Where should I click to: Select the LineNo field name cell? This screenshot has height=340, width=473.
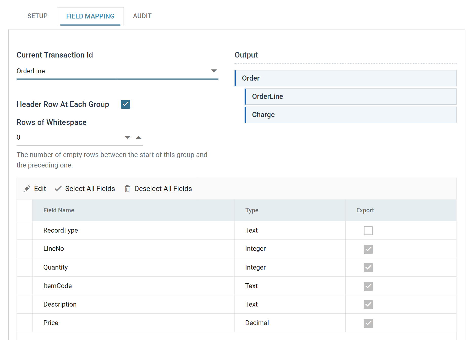point(133,249)
